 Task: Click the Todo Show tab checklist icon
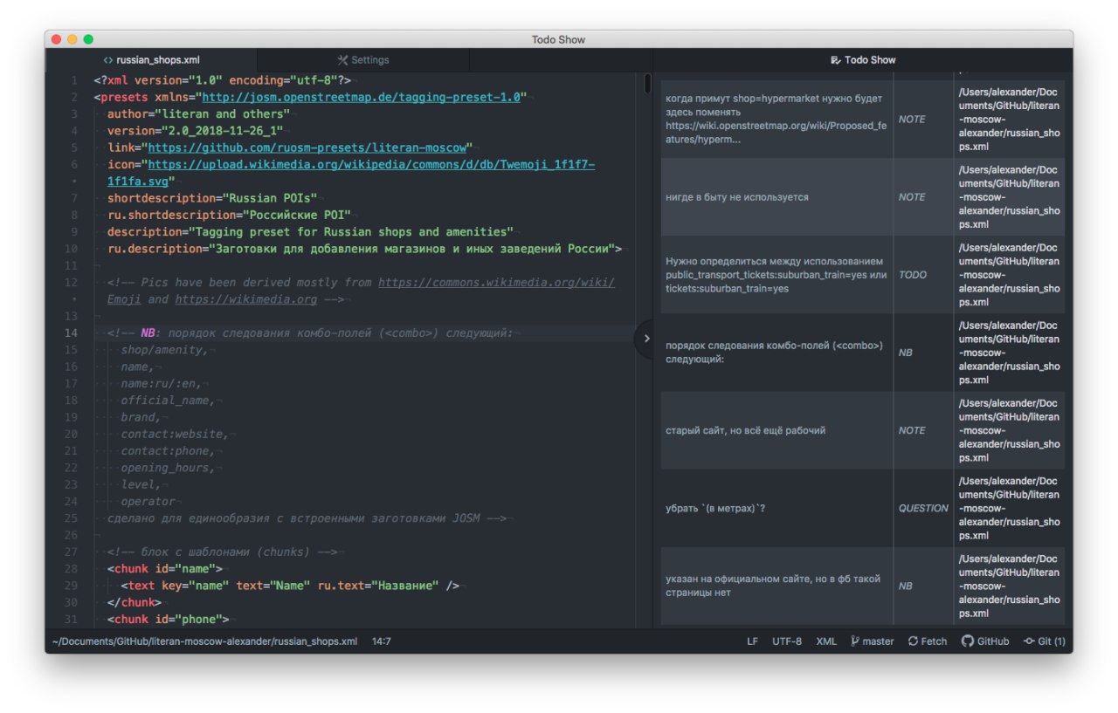[x=836, y=60]
